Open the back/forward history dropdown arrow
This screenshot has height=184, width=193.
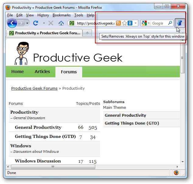point(27,23)
